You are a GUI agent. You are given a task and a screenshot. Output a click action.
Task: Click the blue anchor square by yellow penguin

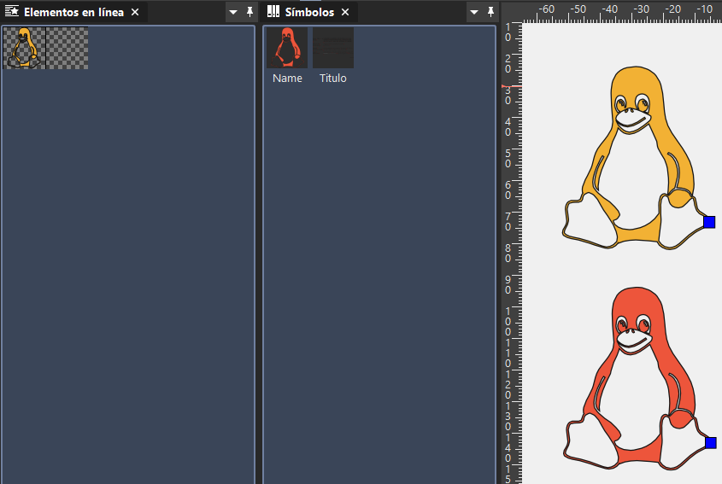(709, 222)
